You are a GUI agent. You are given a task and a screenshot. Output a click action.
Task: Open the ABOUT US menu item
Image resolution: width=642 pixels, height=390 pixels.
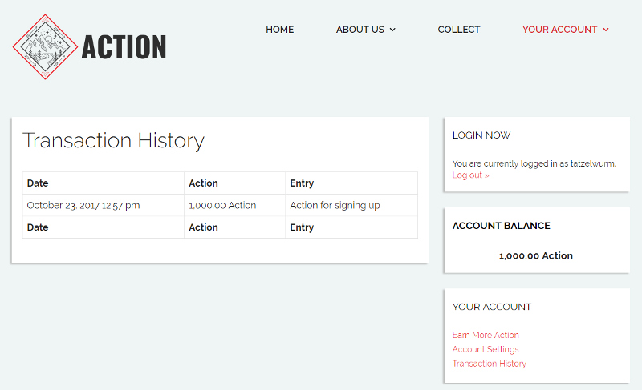(360, 30)
